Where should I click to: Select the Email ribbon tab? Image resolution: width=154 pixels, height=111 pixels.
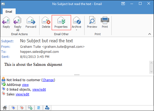click(x=9, y=12)
